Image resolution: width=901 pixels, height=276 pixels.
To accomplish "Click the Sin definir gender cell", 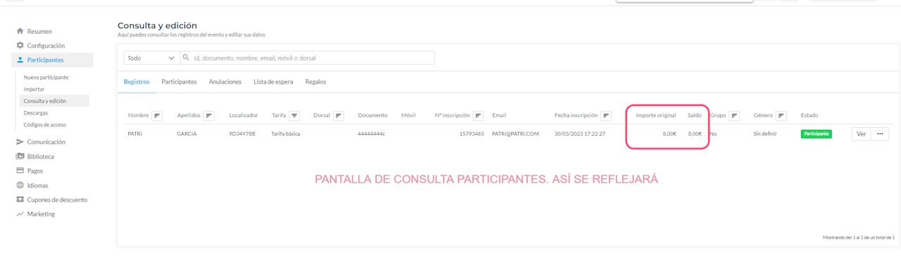I will click(765, 134).
